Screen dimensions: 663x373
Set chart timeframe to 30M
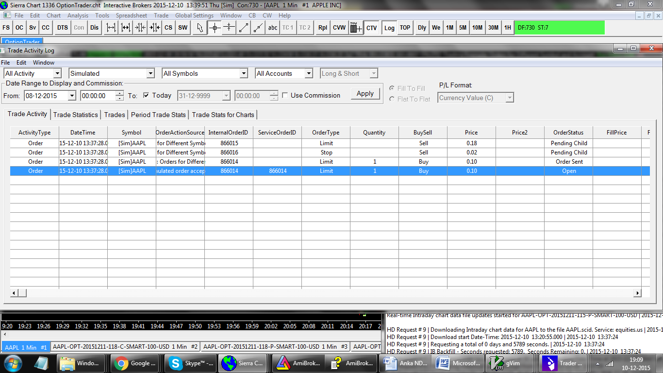[x=493, y=28]
